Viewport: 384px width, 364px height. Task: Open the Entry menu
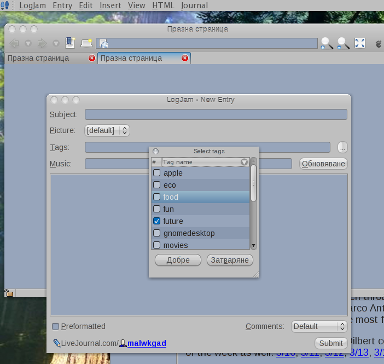click(x=62, y=5)
